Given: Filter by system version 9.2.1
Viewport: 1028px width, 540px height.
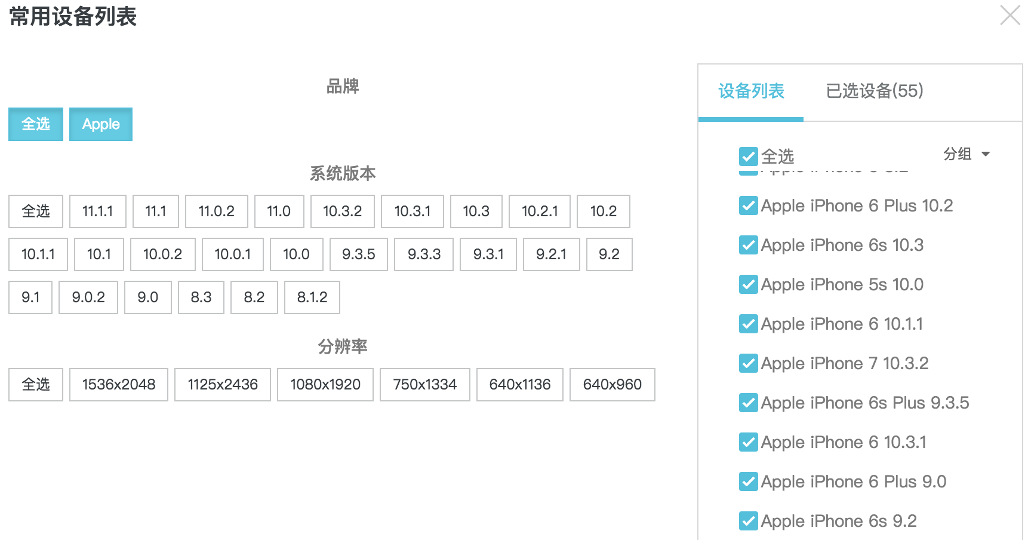Looking at the screenshot, I should 552,254.
